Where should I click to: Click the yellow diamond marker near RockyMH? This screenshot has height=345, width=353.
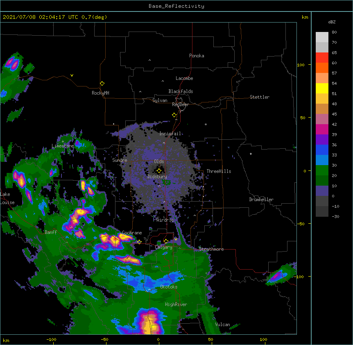click(x=102, y=84)
